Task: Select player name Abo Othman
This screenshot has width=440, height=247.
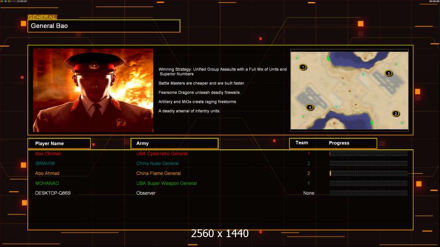Action: tap(48, 154)
